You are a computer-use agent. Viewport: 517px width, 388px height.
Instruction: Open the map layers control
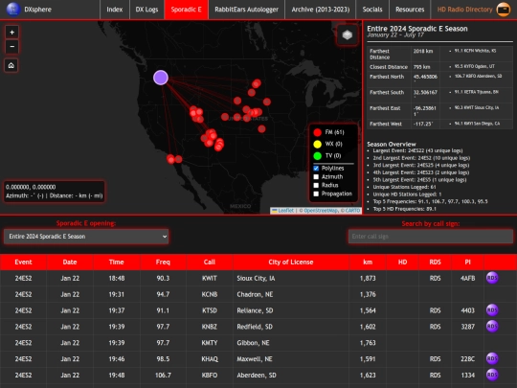(x=348, y=34)
